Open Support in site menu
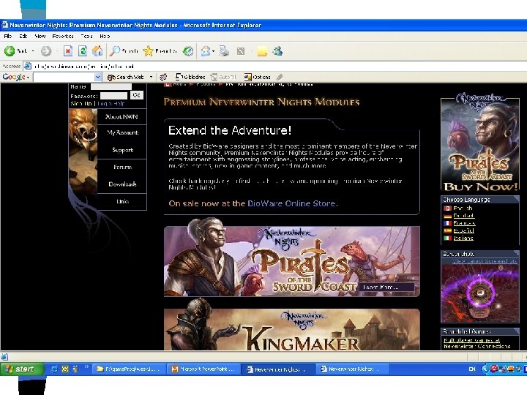527x395 pixels. [x=123, y=150]
